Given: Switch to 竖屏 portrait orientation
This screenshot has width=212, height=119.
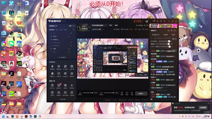Looking at the screenshot, I should click(74, 26).
